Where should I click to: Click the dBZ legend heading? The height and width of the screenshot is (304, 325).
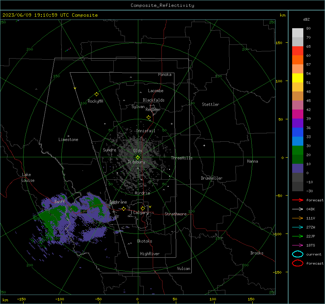point(306,19)
